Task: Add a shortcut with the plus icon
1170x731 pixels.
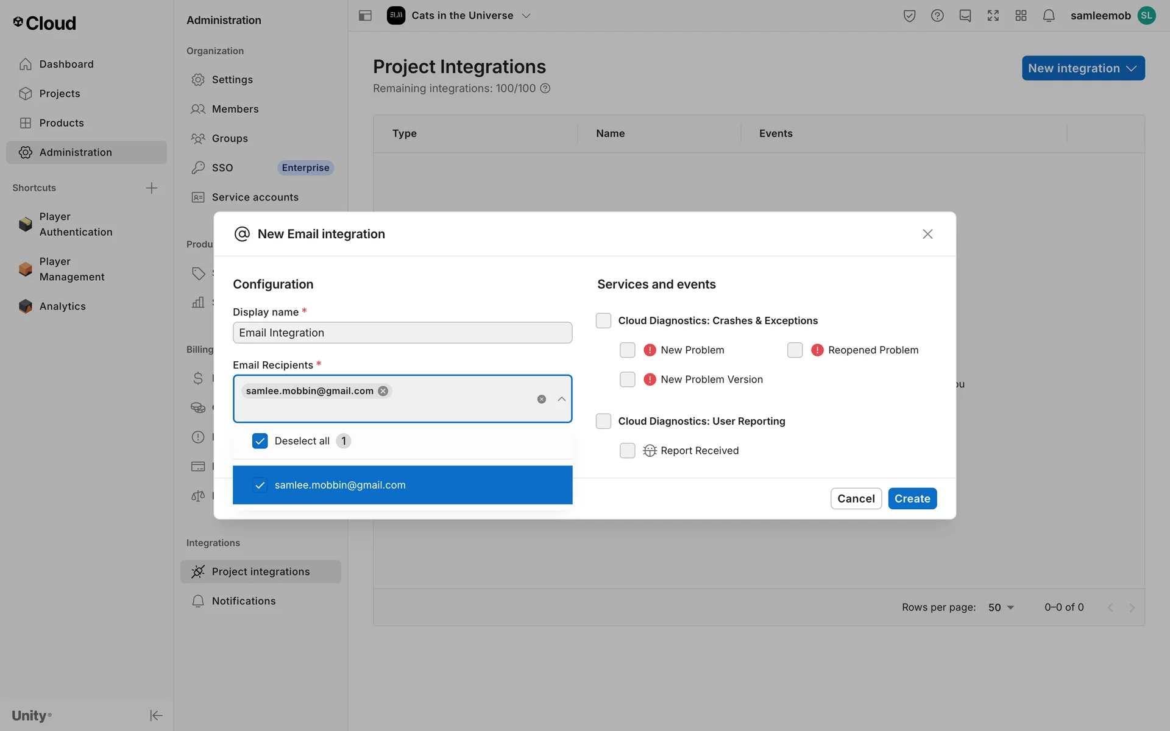Action: 152,188
